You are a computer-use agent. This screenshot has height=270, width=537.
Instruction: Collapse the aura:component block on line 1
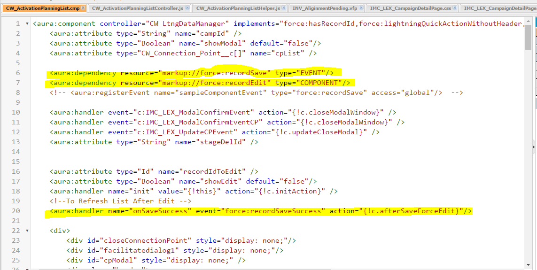point(27,24)
